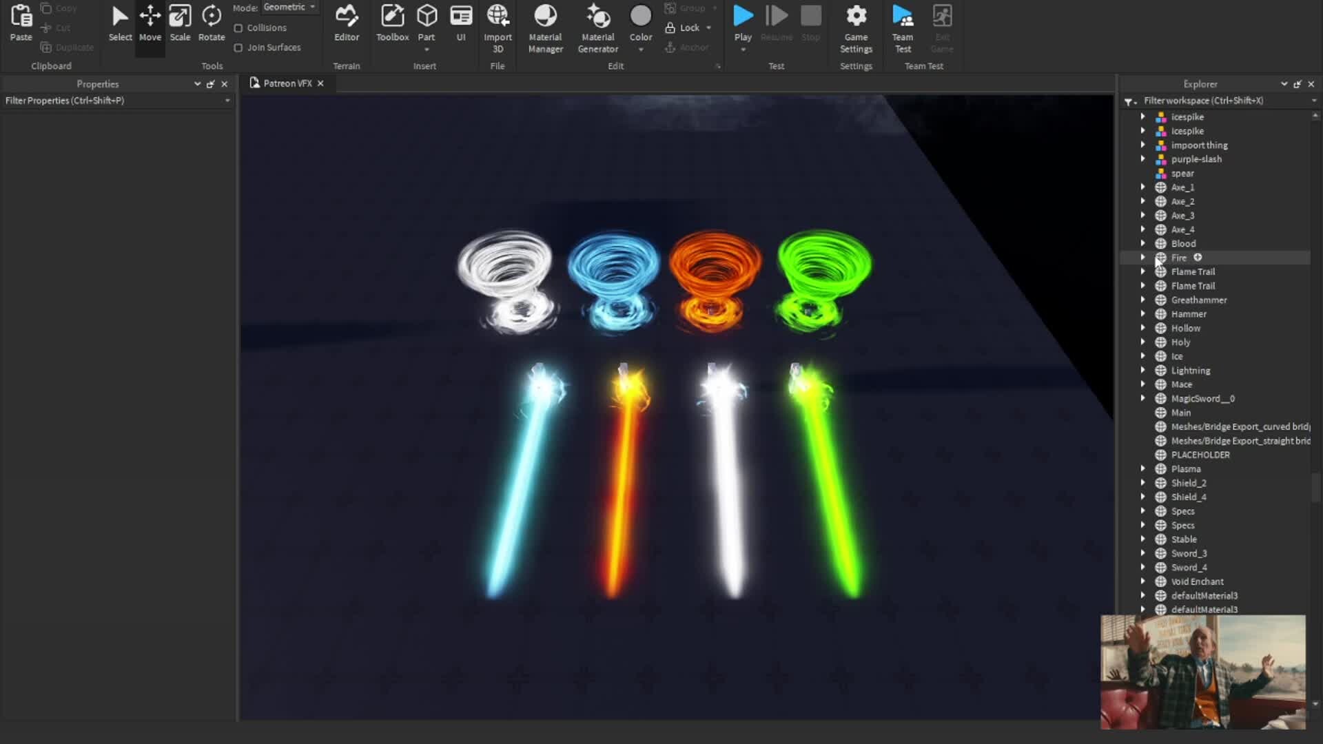Click the Lock button
This screenshot has height=744, width=1323.
pyautogui.click(x=688, y=28)
